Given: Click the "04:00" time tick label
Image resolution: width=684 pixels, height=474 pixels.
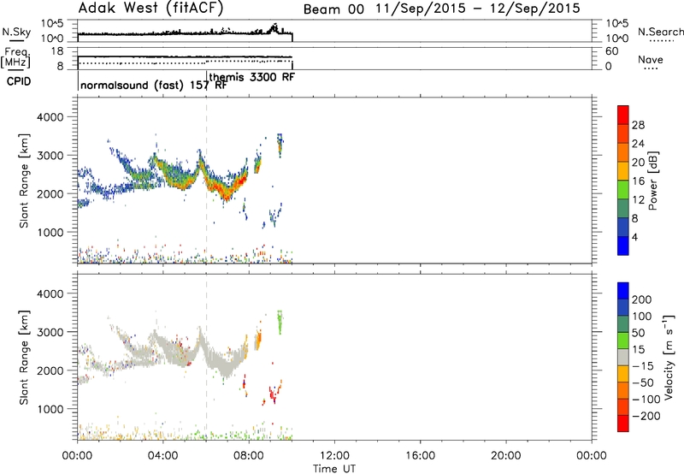Looking at the screenshot, I should (162, 456).
